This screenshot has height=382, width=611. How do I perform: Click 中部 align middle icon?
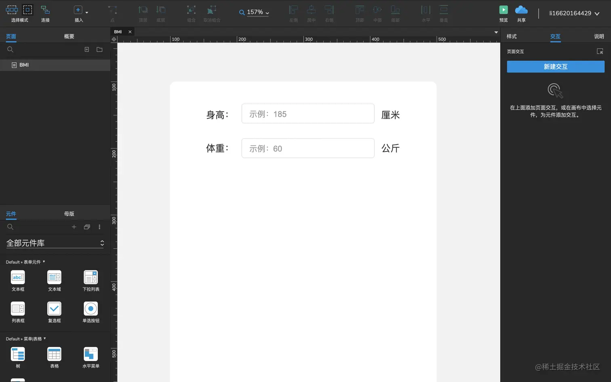[377, 10]
